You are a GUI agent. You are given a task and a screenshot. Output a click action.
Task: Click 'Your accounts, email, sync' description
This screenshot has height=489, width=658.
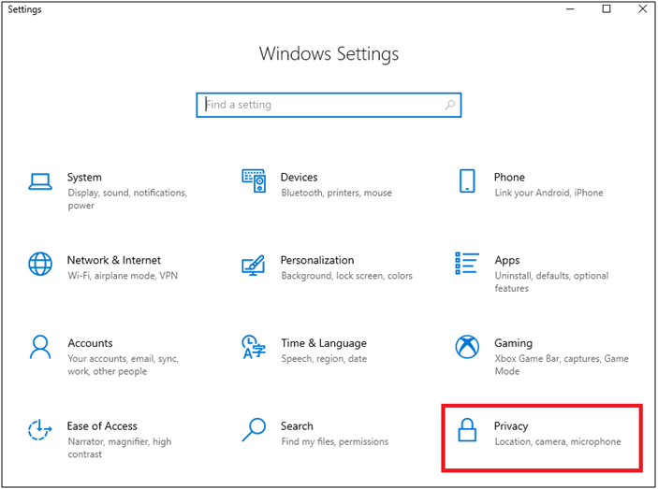123,365
